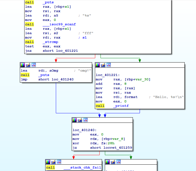
Task: Click the s1 comment after mov rdi, rax
Action: 85,37
